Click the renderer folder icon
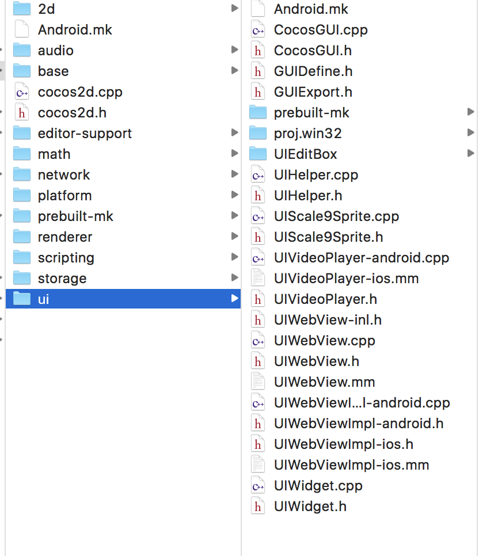The image size is (494, 556). point(22,237)
